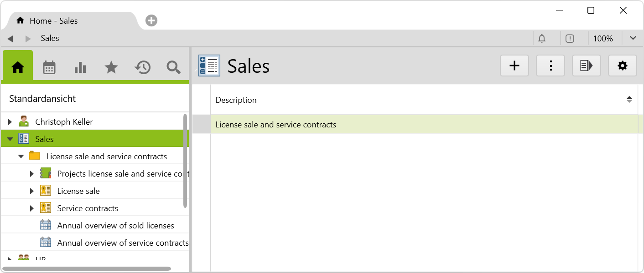Open the three-dot more options menu
The width and height of the screenshot is (644, 273).
[x=551, y=66]
